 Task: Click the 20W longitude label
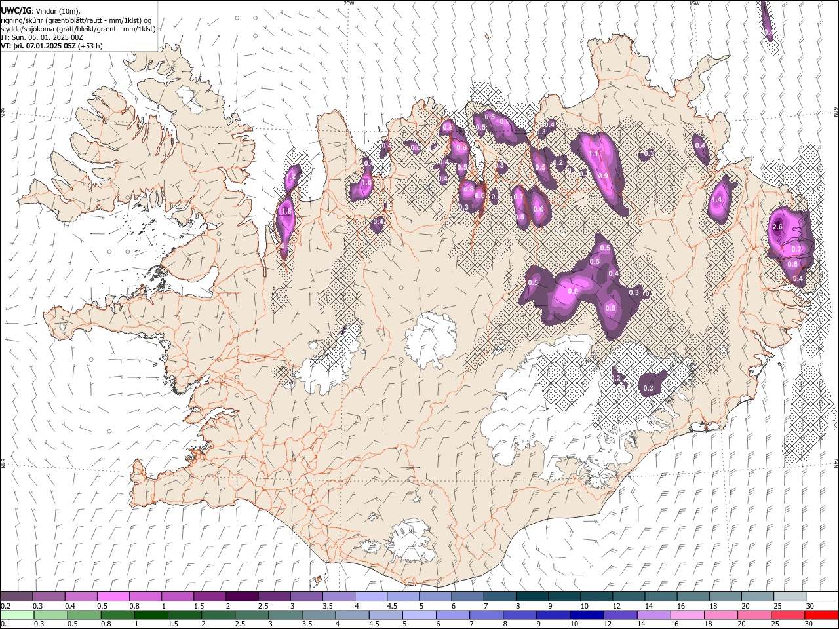349,3
